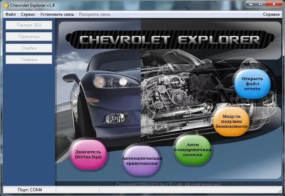
Task: Open the Справка menu
Action: click(x=271, y=14)
